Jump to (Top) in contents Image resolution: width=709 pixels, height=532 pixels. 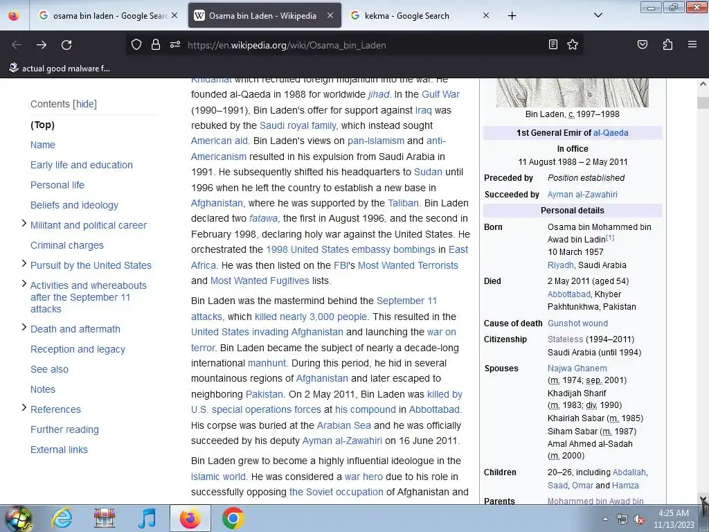[x=42, y=125]
